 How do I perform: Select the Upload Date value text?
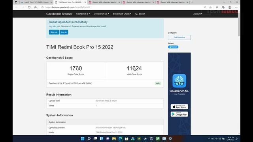click(106, 101)
